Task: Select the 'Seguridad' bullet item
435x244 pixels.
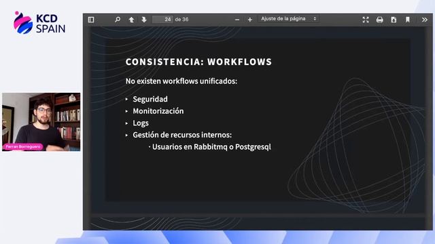Action: [x=150, y=99]
